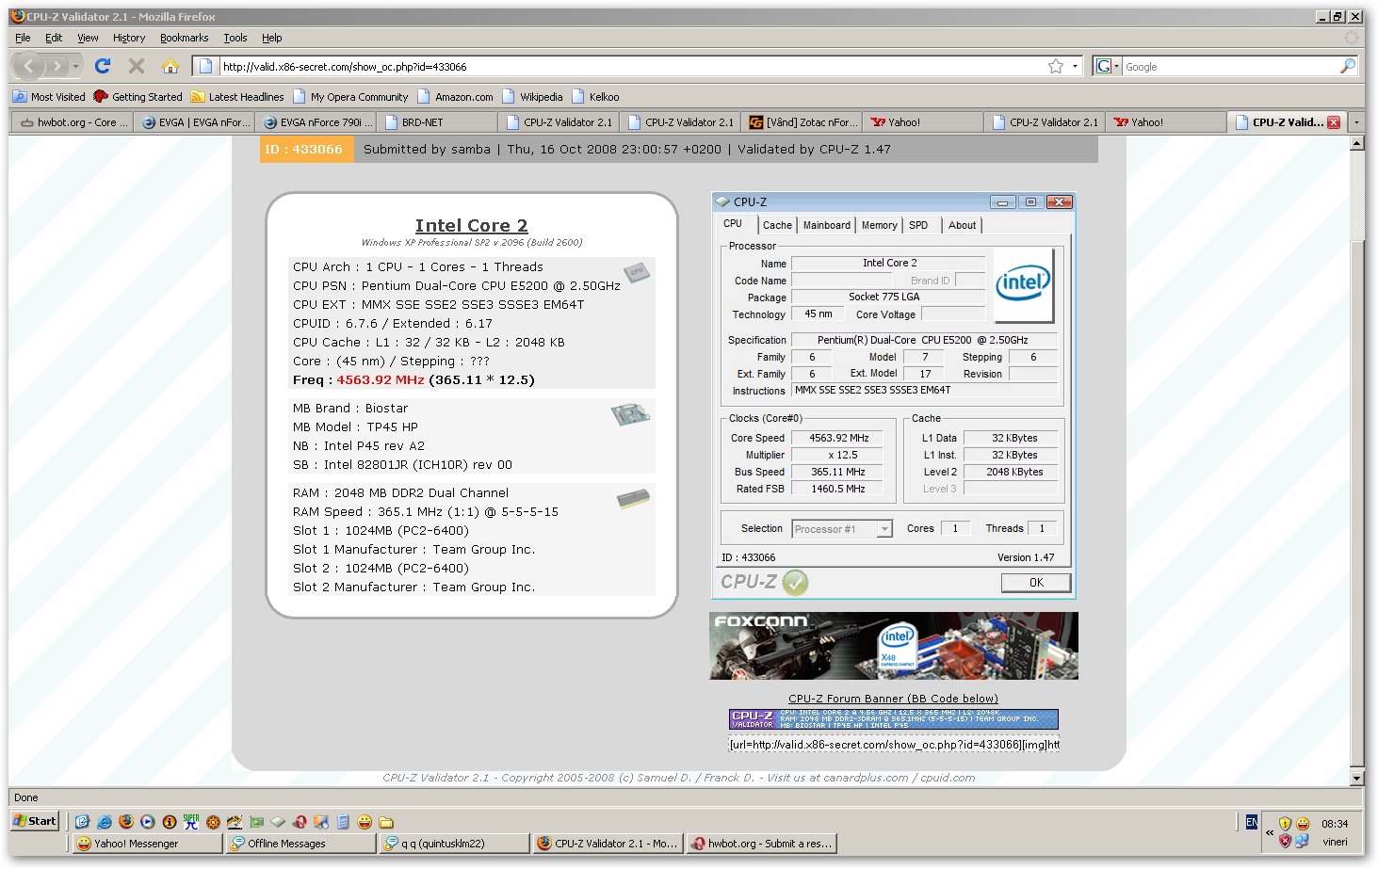
Task: Open the Edit menu
Action: (54, 38)
